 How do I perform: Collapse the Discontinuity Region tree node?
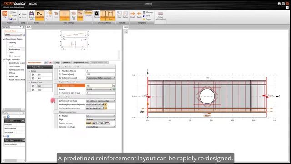4,39
